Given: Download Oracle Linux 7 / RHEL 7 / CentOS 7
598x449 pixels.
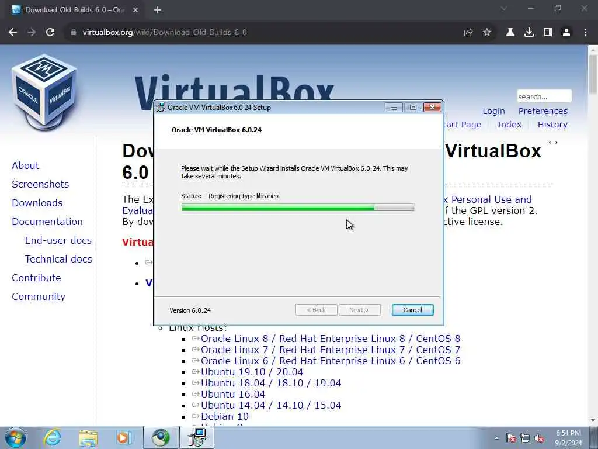Looking at the screenshot, I should coord(331,350).
